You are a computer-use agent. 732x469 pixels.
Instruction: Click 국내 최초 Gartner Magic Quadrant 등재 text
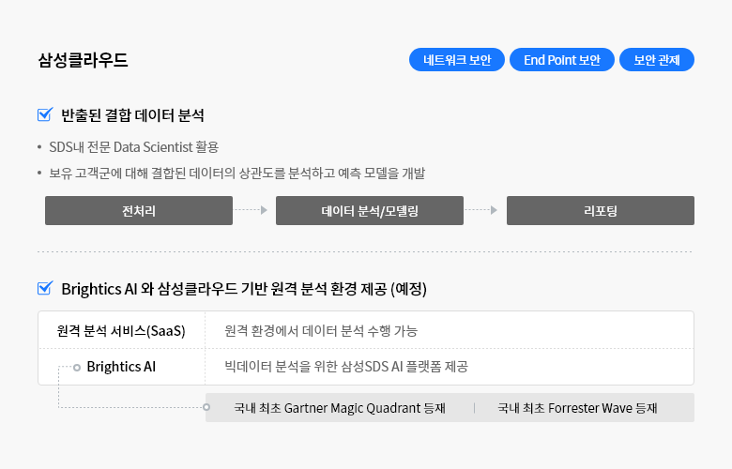click(x=340, y=408)
